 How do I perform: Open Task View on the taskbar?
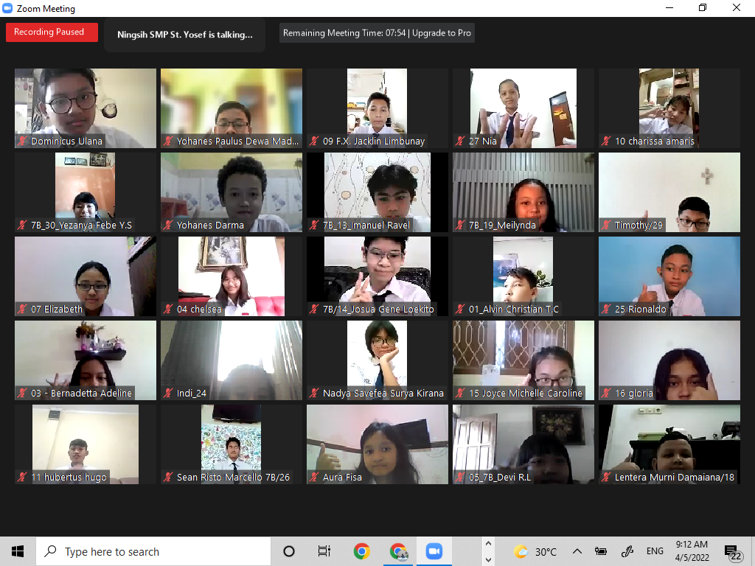(x=324, y=551)
